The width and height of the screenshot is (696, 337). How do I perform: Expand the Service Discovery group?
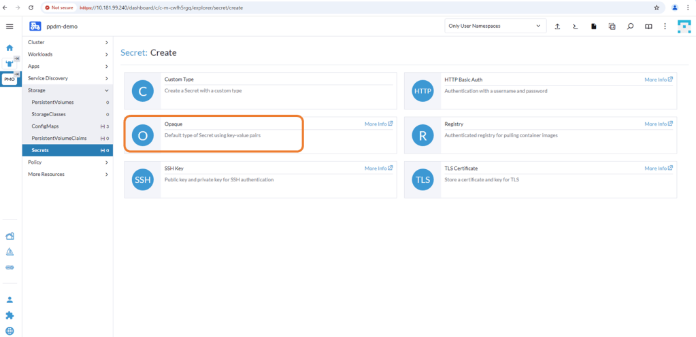coord(67,78)
